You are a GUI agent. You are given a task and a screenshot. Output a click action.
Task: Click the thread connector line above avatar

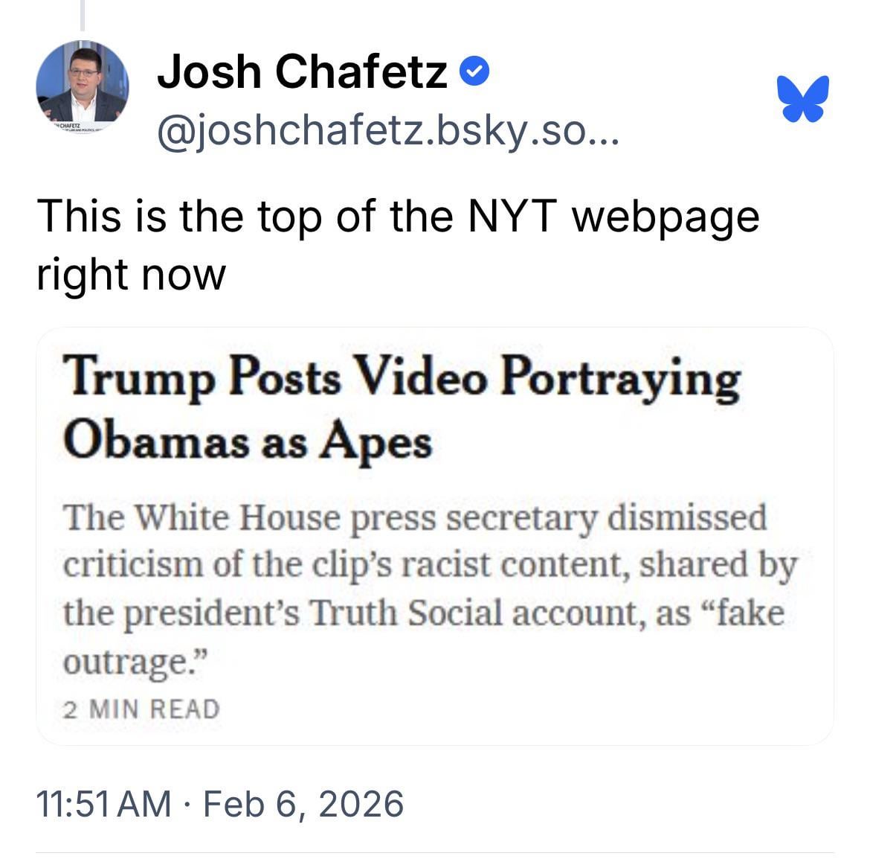tap(82, 15)
